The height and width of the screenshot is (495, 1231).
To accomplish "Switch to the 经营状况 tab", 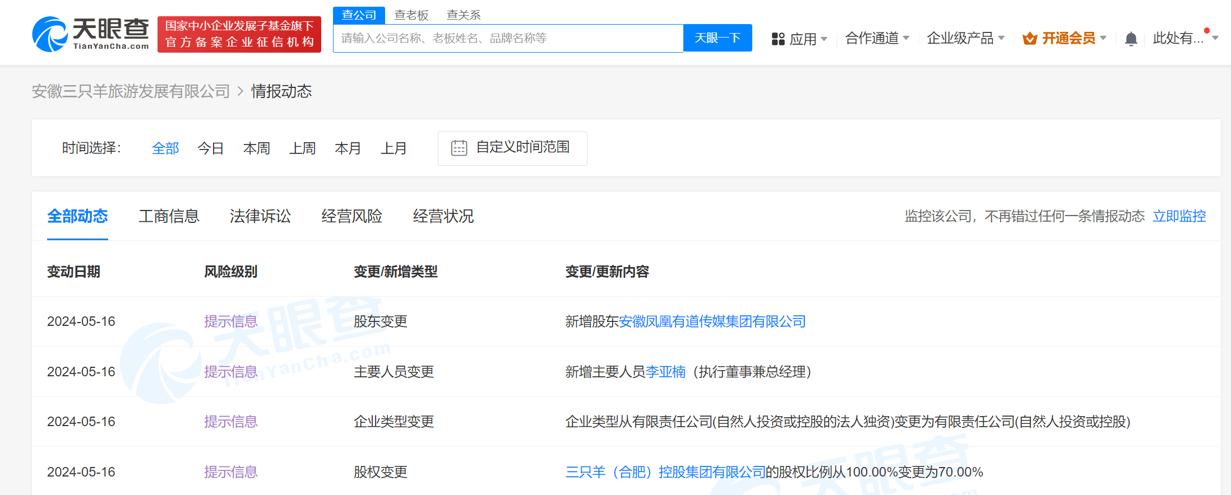I will pos(443,216).
